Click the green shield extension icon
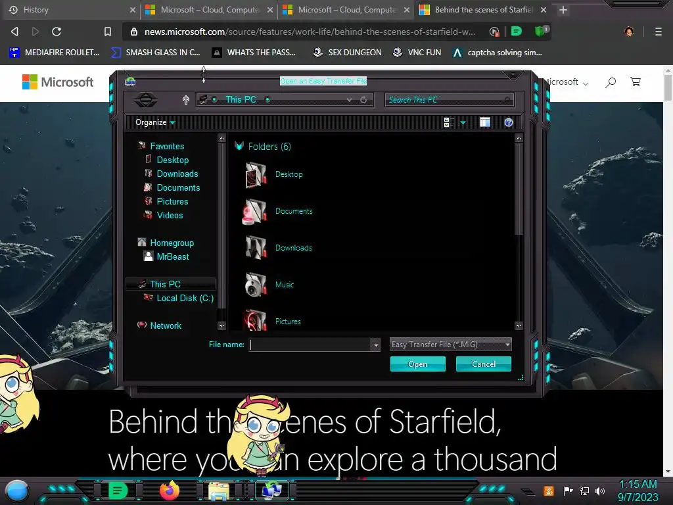673x505 pixels. pyautogui.click(x=540, y=31)
